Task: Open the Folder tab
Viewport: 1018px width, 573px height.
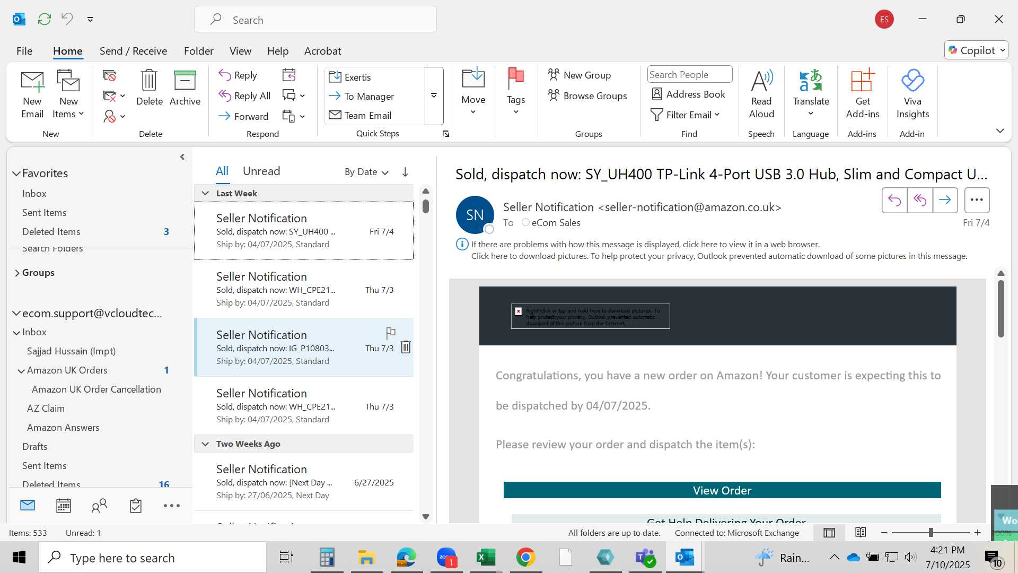Action: [199, 51]
